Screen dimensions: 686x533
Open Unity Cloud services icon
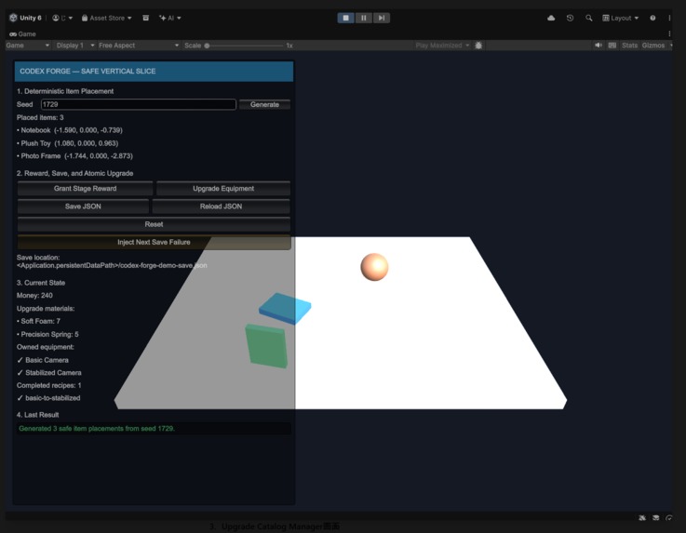551,18
